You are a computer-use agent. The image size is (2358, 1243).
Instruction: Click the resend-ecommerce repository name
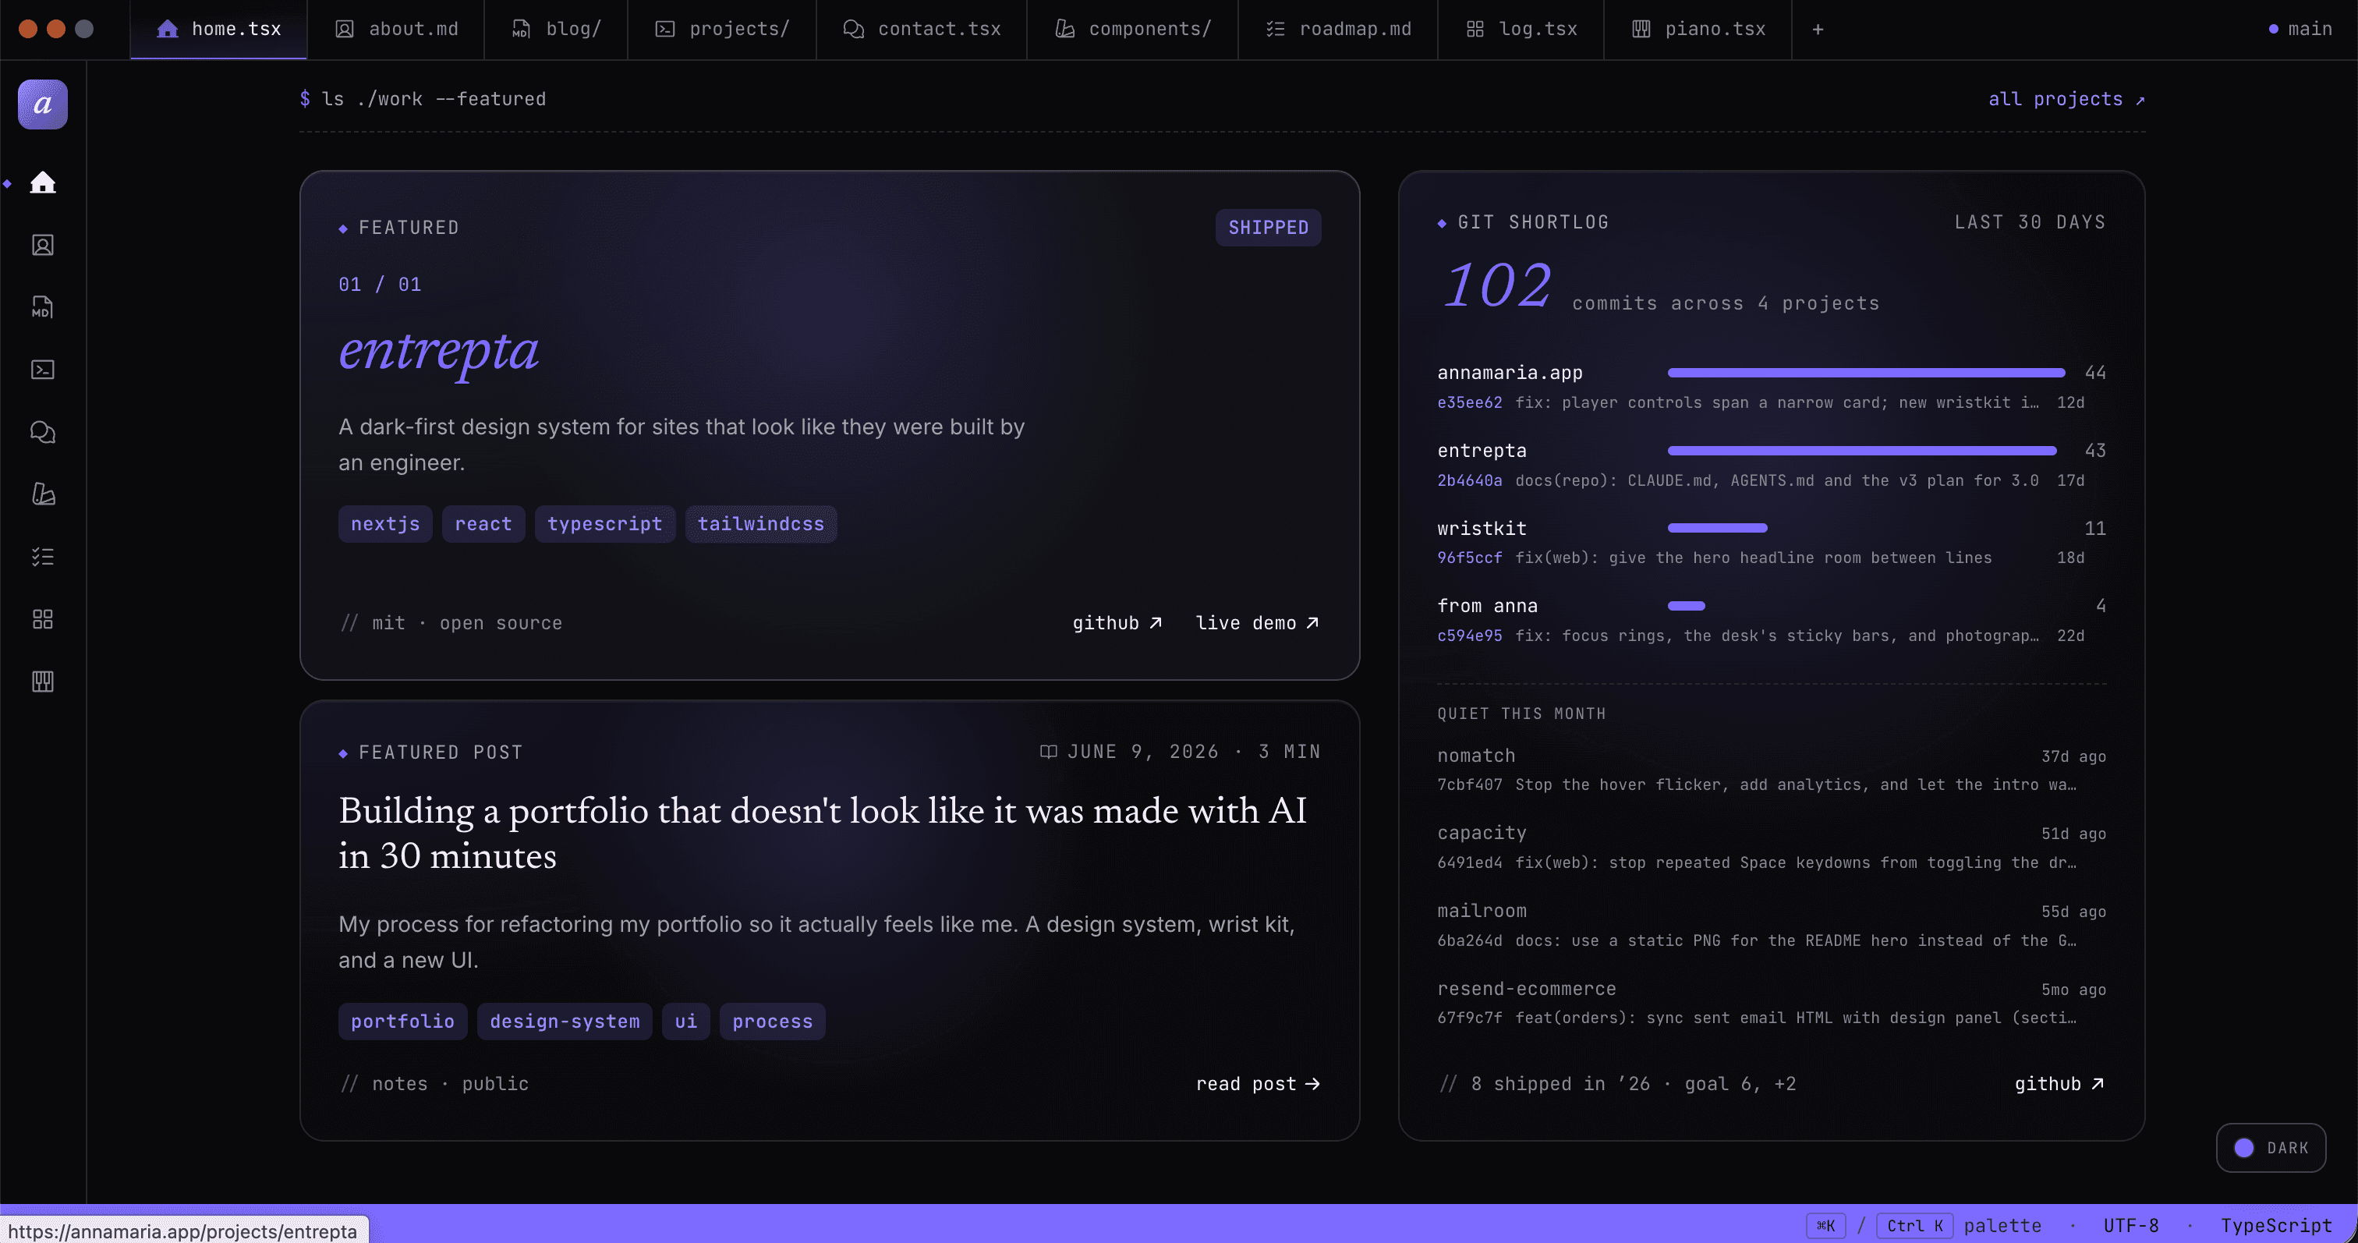1526,989
